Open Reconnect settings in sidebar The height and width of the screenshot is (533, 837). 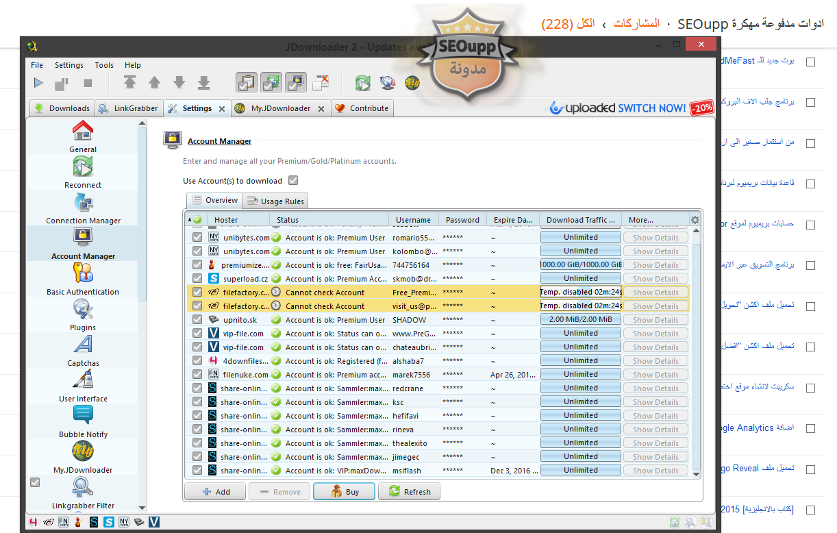[83, 173]
